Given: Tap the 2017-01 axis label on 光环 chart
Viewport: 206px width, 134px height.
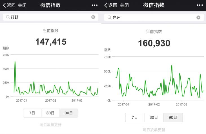Looking at the screenshot, I should tap(123, 105).
